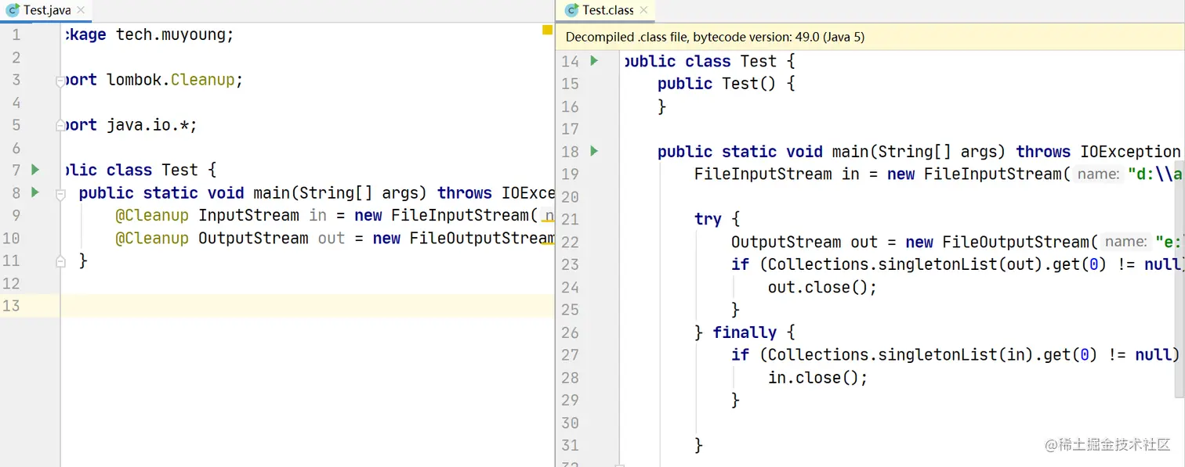Click 'out.close();' statement on line 24
Screen dimensions: 1185x467
(822, 287)
